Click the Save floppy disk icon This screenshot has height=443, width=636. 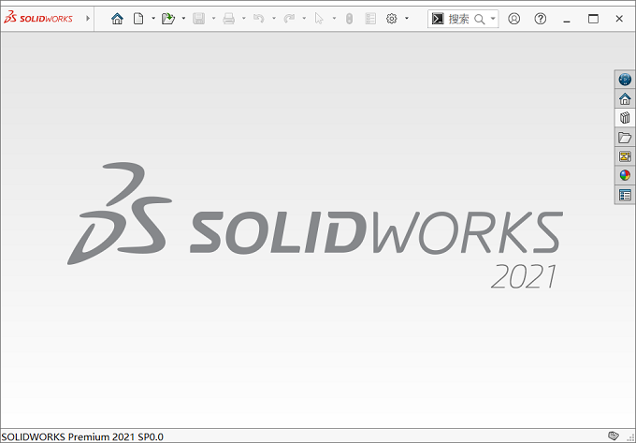pos(198,19)
